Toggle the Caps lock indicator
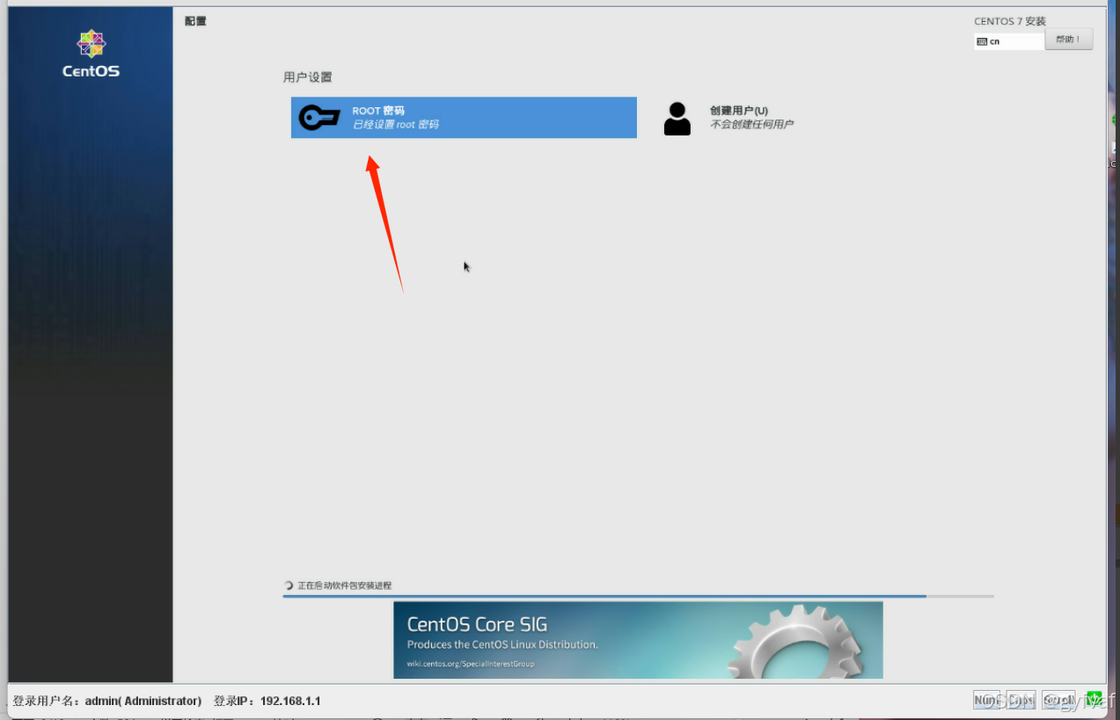Screen dimensions: 1120x720 point(1021,700)
